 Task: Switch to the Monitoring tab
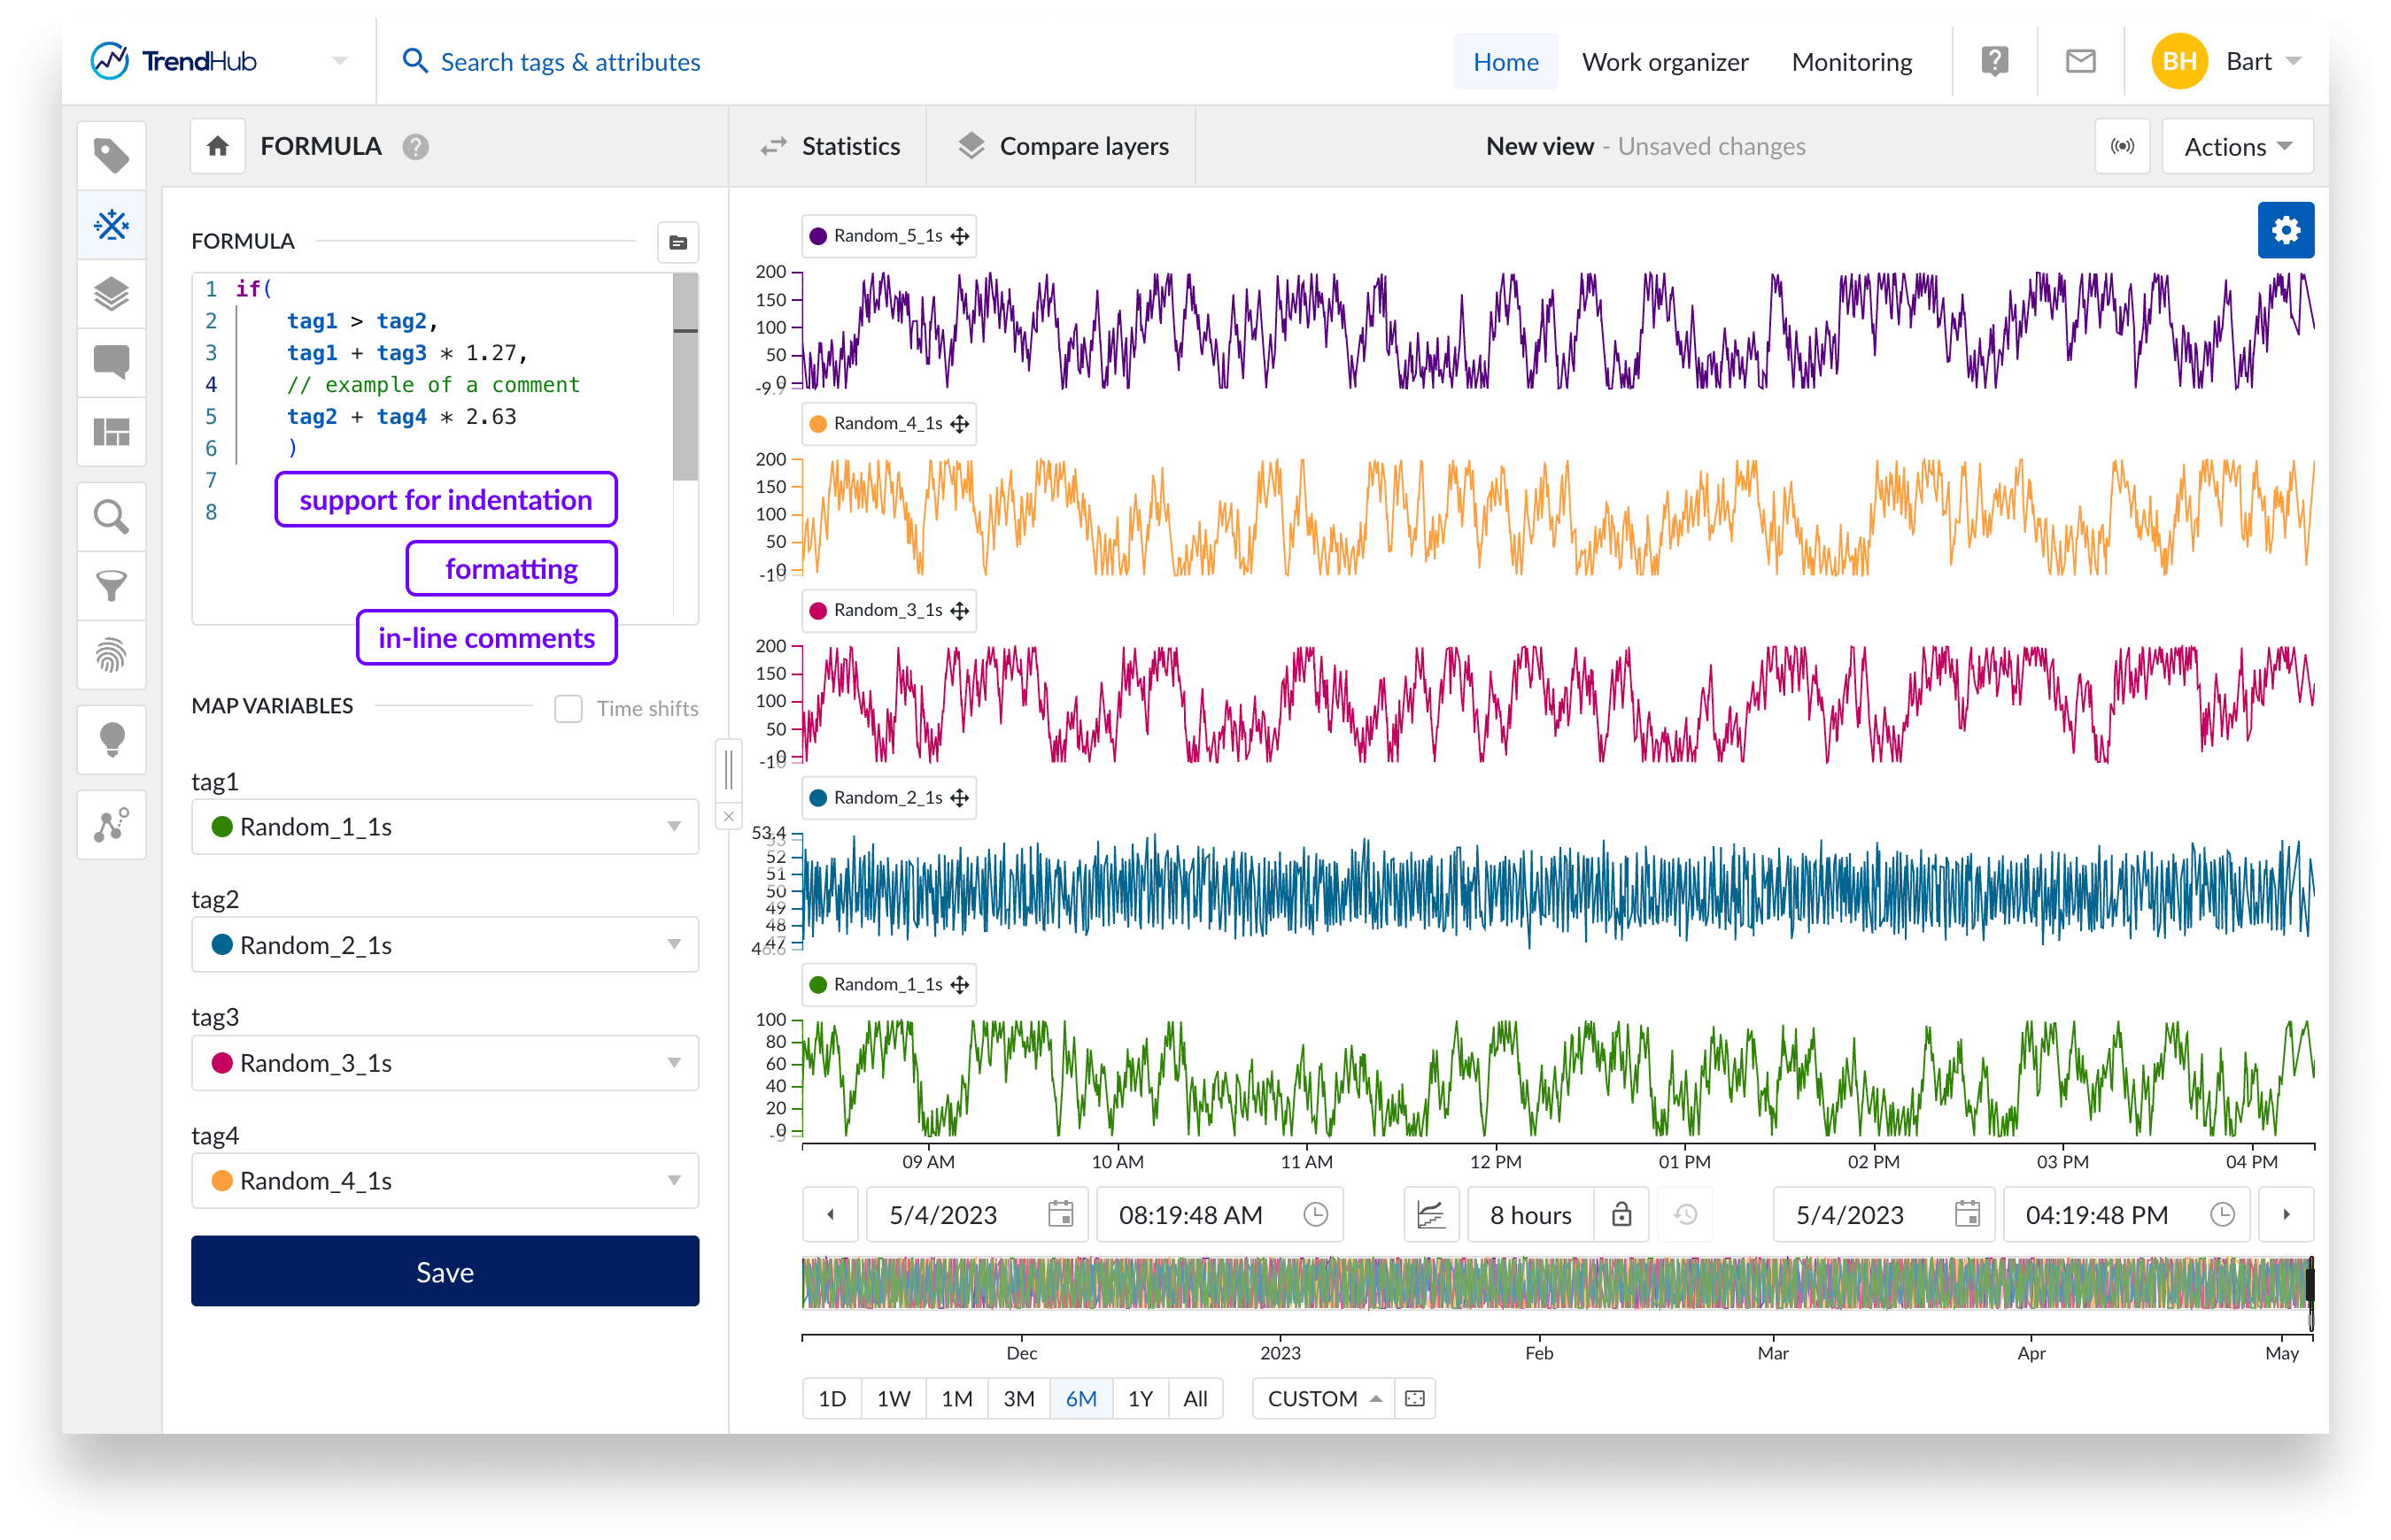1851,62
